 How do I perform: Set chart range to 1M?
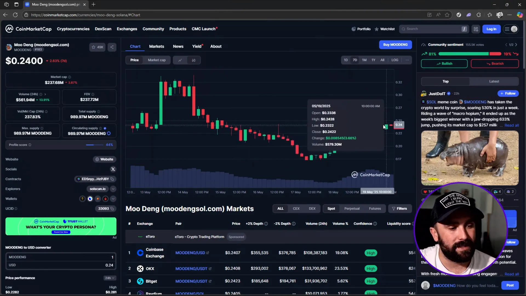point(364,60)
